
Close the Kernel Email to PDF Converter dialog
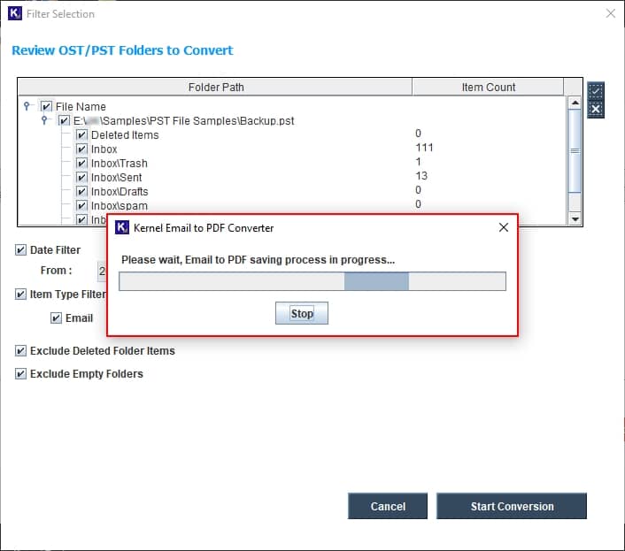pos(504,227)
